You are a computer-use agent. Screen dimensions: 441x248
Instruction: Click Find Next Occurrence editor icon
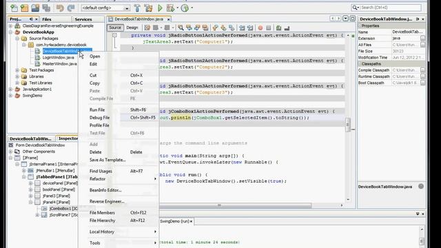(197, 28)
